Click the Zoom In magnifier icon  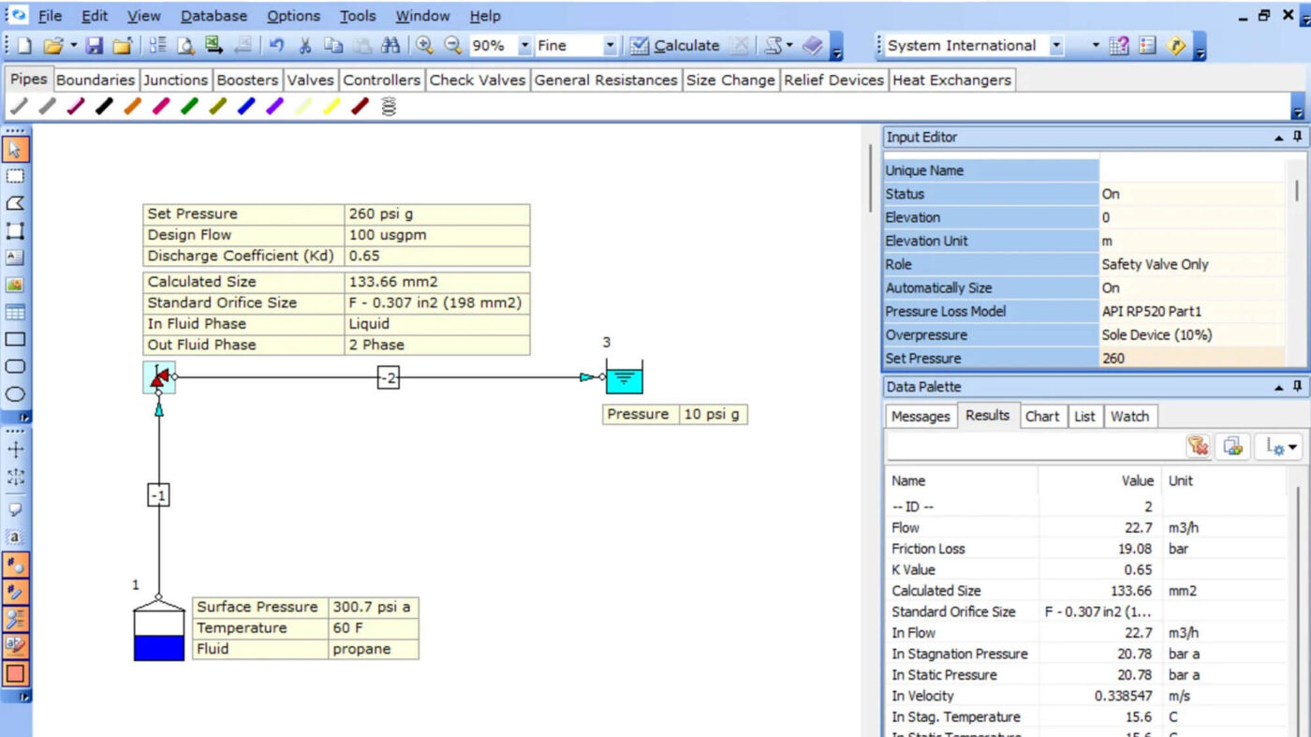(x=424, y=46)
